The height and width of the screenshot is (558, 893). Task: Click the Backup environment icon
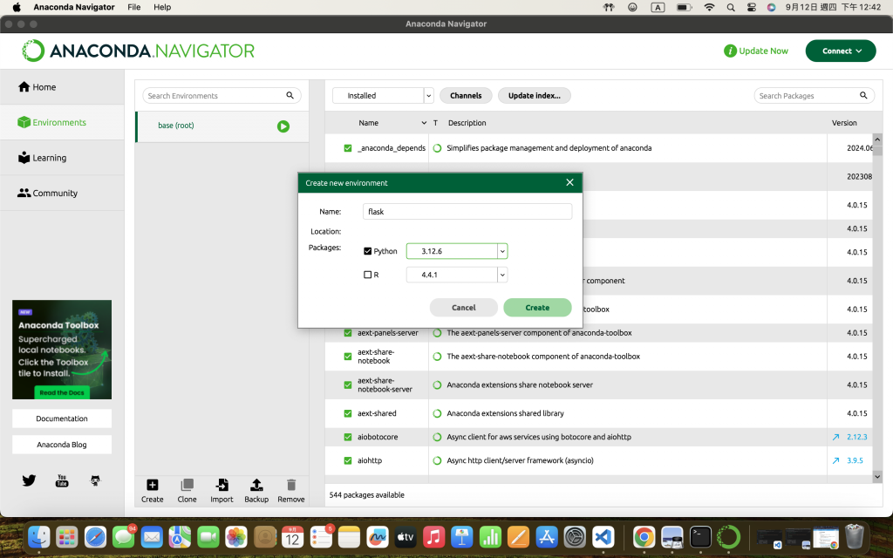tap(256, 485)
